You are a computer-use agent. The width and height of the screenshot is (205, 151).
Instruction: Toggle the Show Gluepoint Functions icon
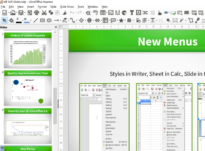pyautogui.click(x=197, y=21)
